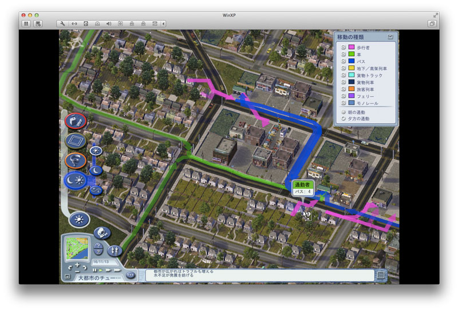
Task: Toggle the 歩行者 route checkbox
Action: [x=343, y=47]
